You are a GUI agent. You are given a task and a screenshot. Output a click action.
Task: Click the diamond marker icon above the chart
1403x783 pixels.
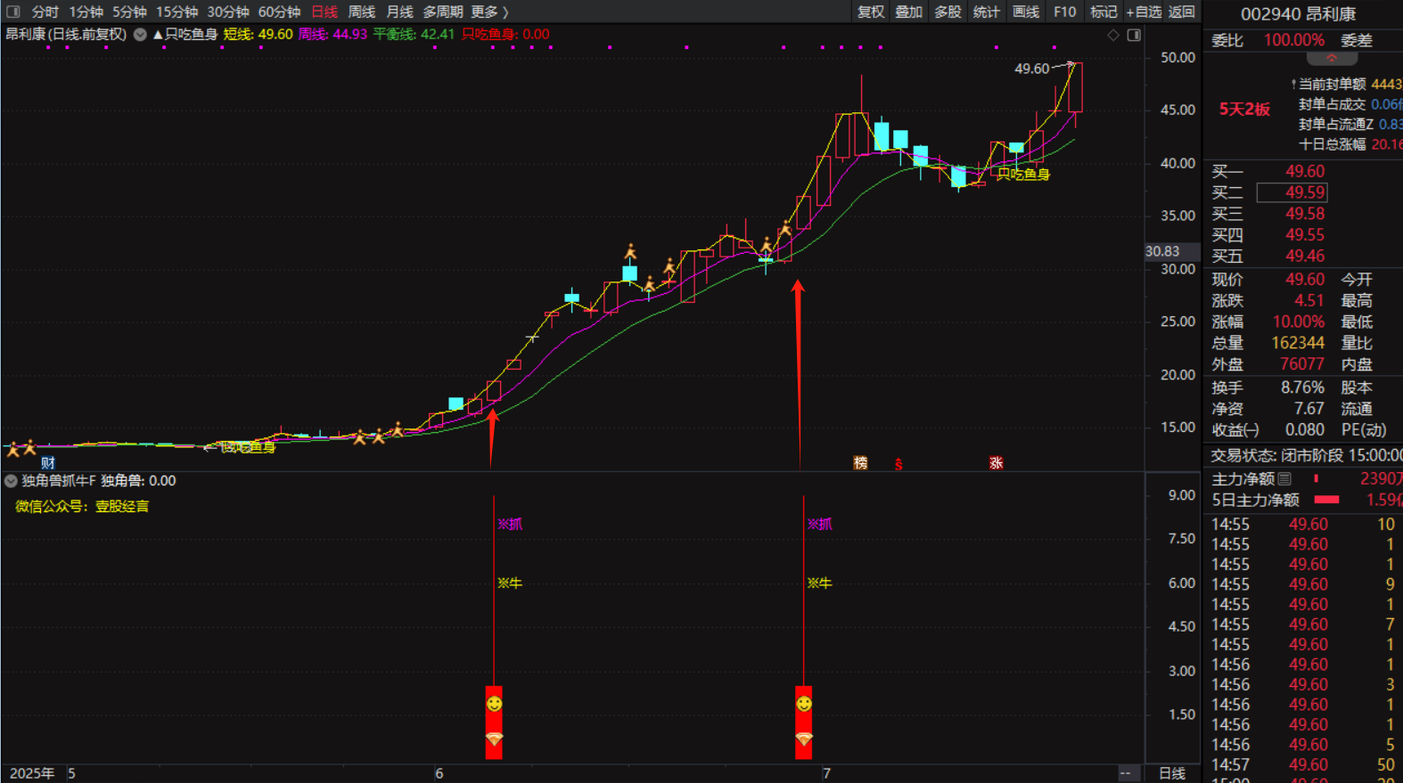click(x=1113, y=35)
